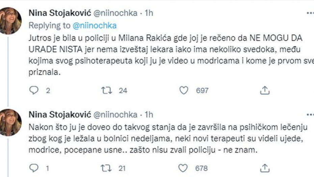Open the first tweet's 1h timestamp
Viewport: 314px width, 177px height.
tap(149, 13)
